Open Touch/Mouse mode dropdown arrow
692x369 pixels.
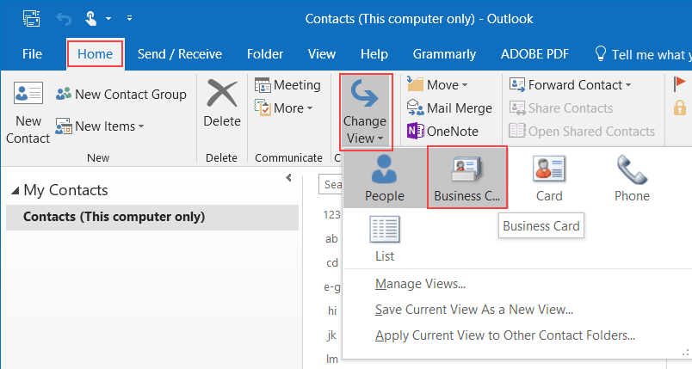point(108,19)
